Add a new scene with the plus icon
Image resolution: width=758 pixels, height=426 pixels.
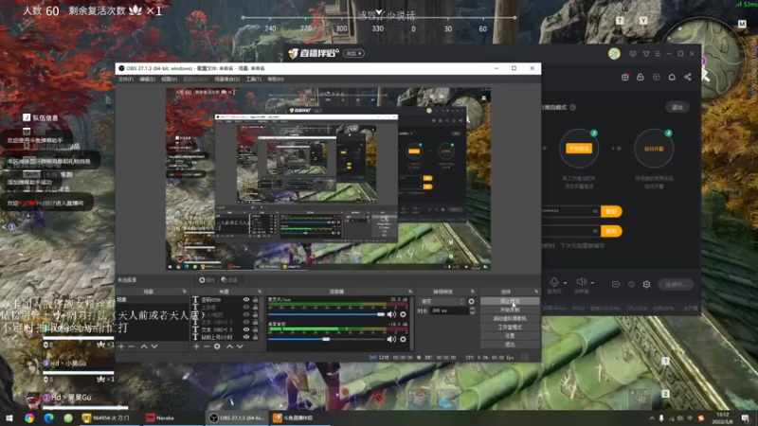pyautogui.click(x=121, y=346)
